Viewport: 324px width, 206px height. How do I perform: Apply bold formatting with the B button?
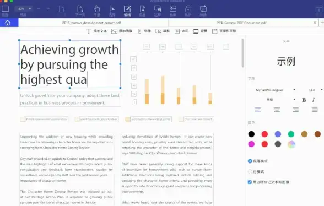pyautogui.click(x=304, y=100)
